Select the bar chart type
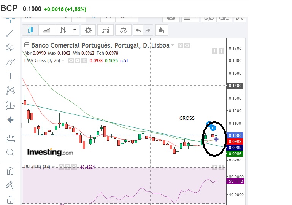This screenshot has height=205, width=292. tap(63, 30)
